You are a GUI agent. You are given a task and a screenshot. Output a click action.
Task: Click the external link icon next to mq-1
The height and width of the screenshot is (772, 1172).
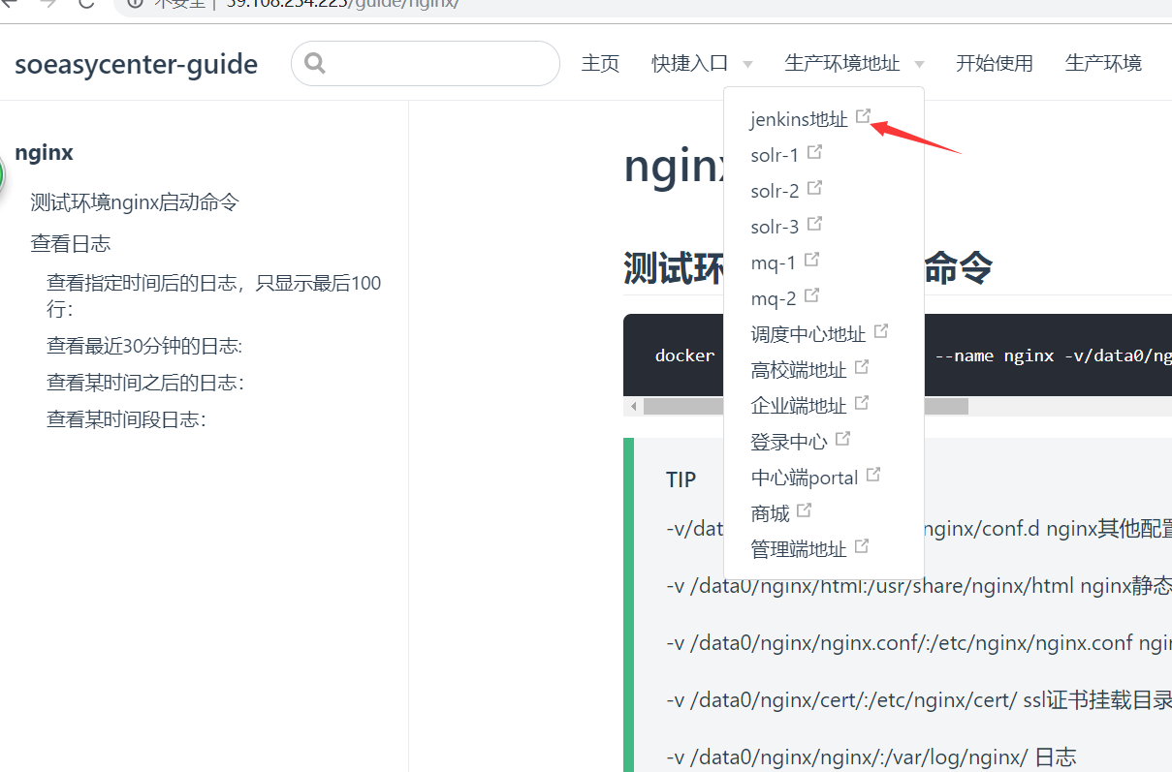(x=812, y=260)
